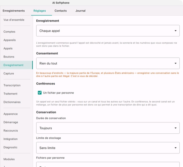The width and height of the screenshot is (183, 167).
Task: Open the Diagnostic section
Action: click(x=10, y=147)
